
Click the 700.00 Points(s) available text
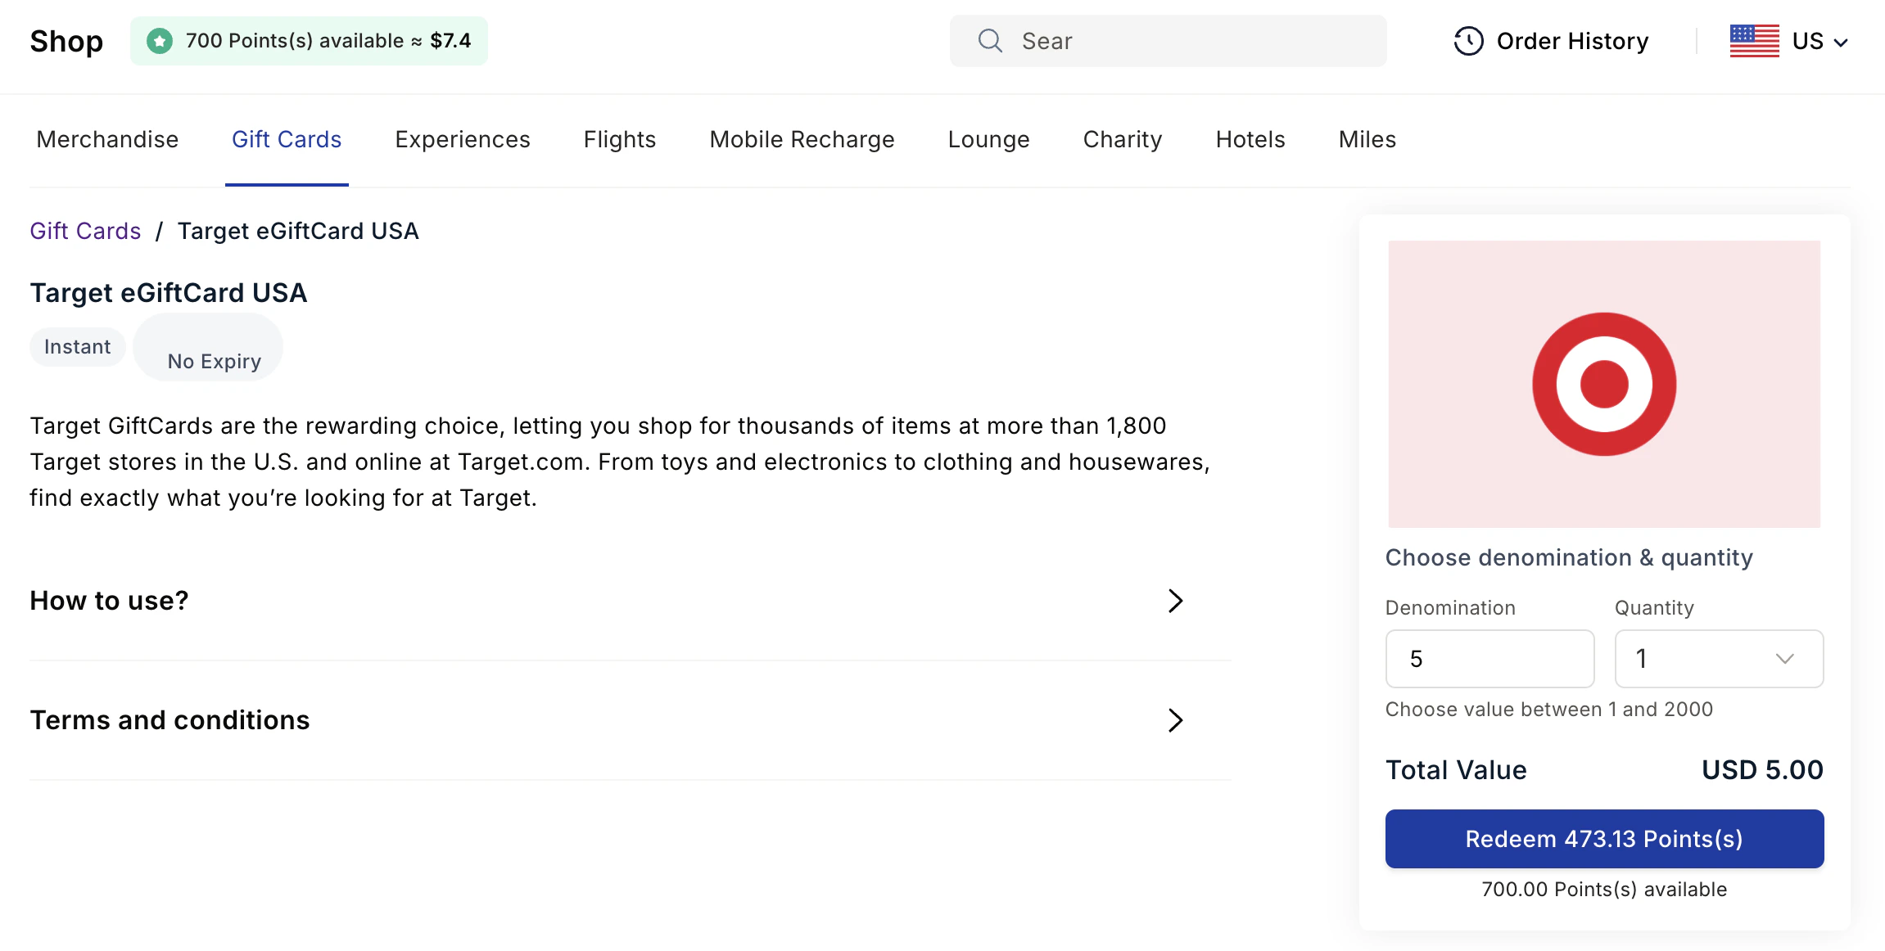1604,890
